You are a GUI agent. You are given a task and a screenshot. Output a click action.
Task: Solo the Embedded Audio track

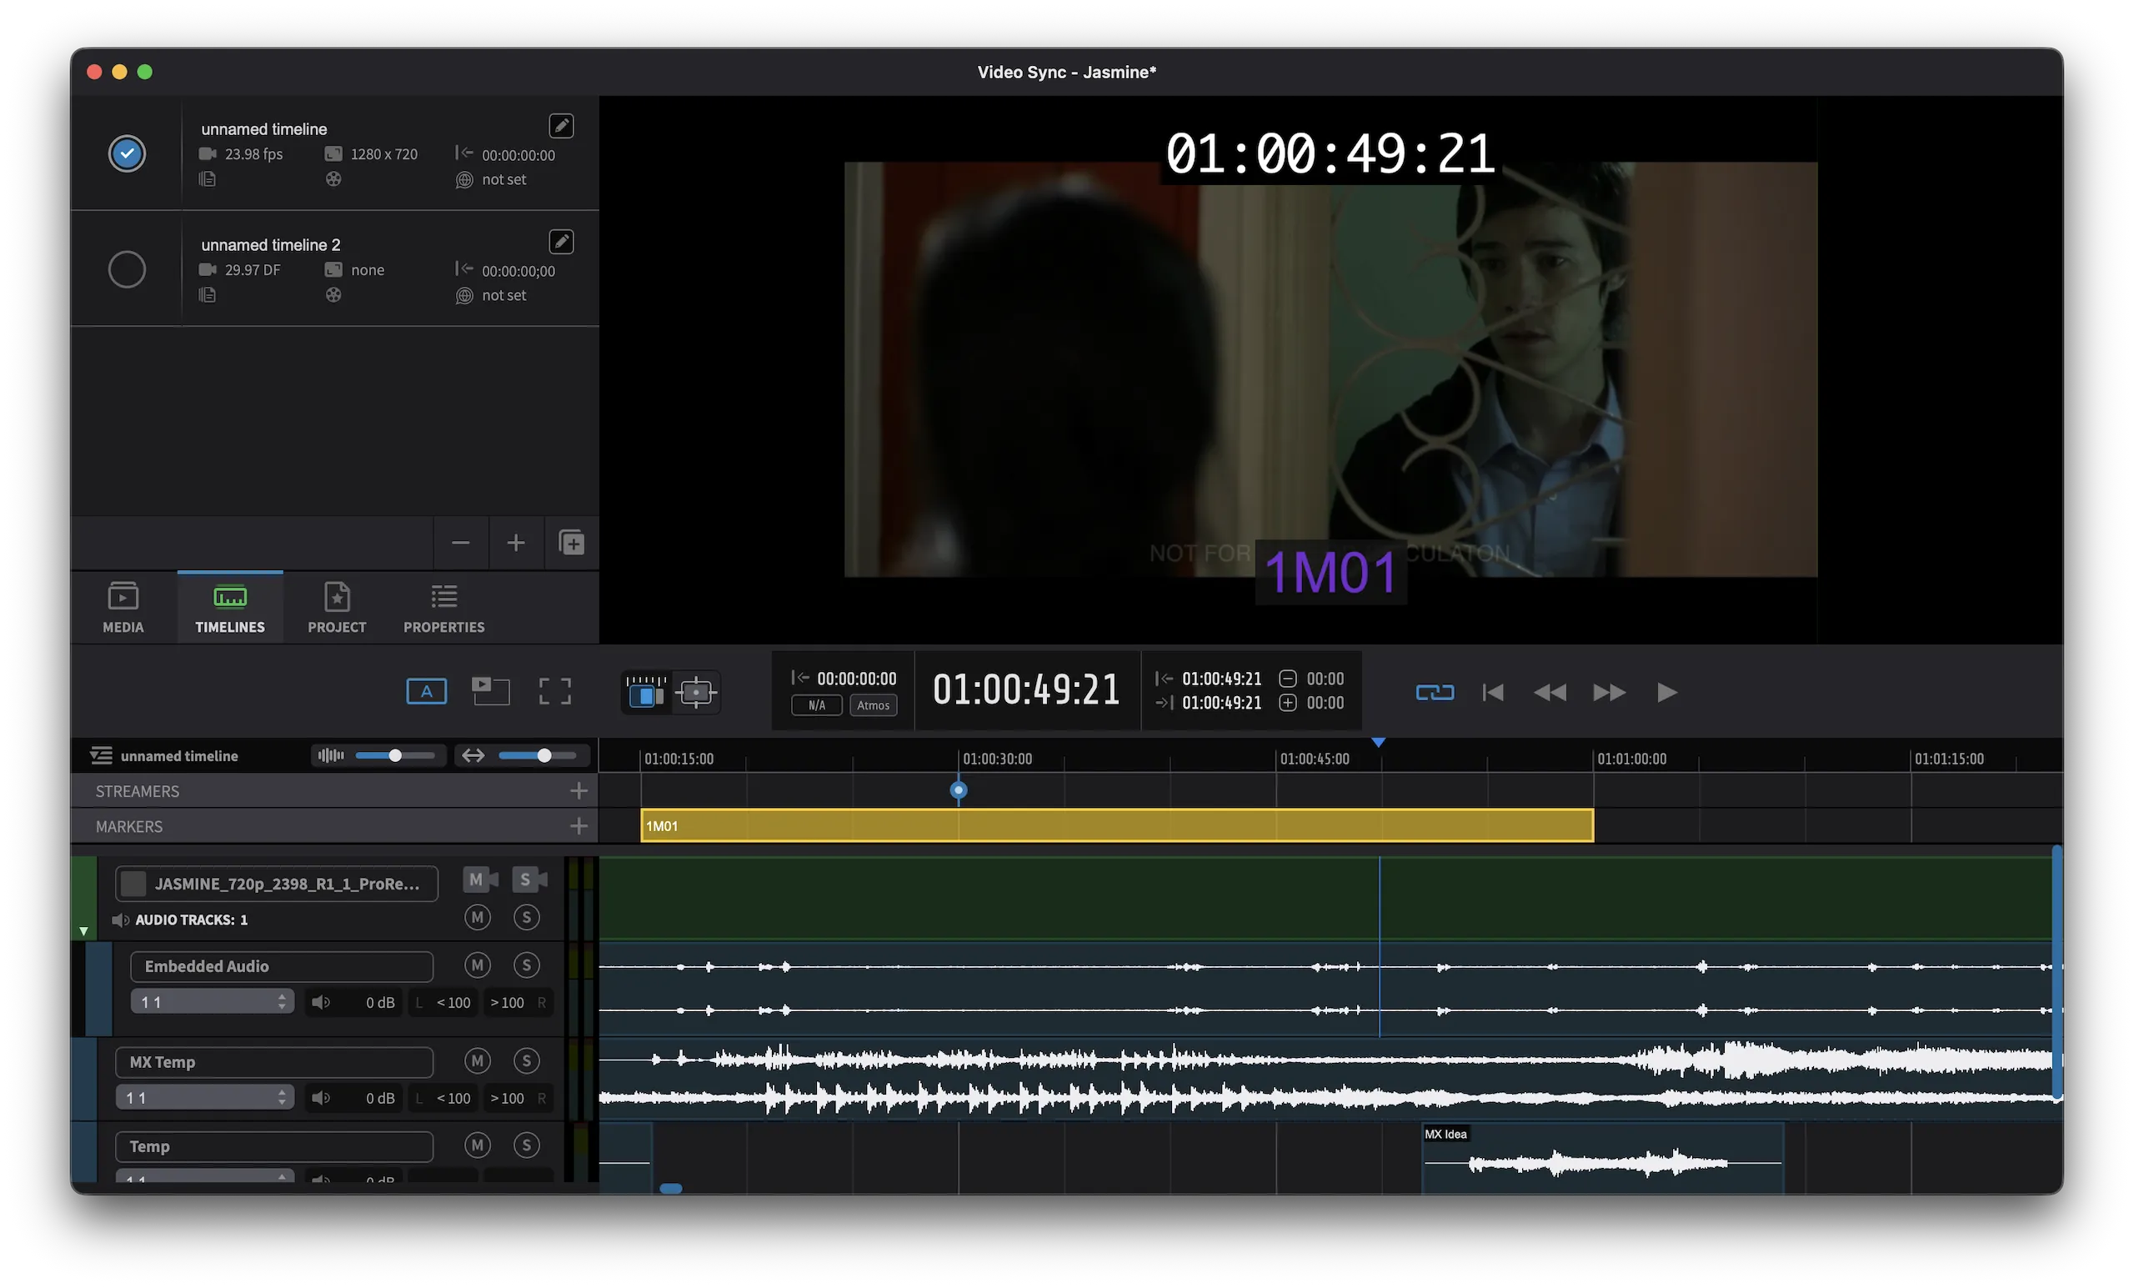click(527, 965)
